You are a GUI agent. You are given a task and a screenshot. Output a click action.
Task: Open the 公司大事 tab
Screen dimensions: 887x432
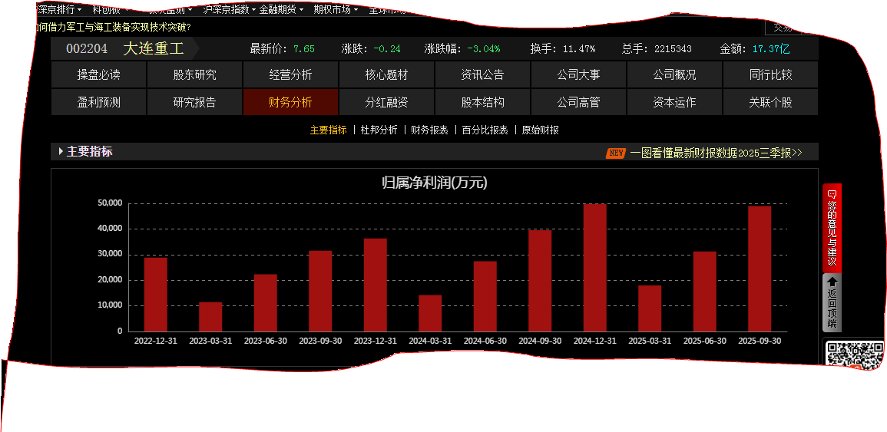point(578,74)
